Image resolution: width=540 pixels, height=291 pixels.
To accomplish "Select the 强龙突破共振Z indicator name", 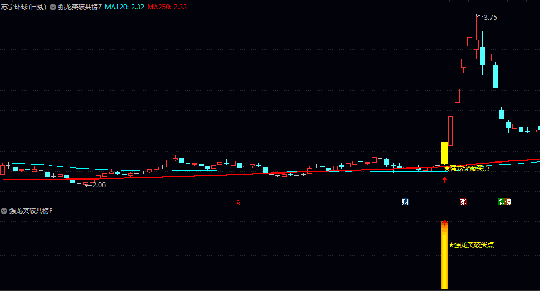I will pyautogui.click(x=80, y=7).
